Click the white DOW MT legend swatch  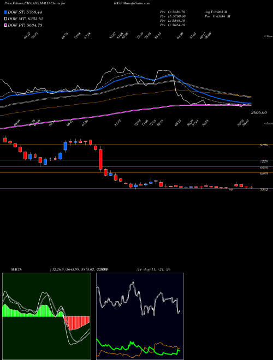point(5,19)
